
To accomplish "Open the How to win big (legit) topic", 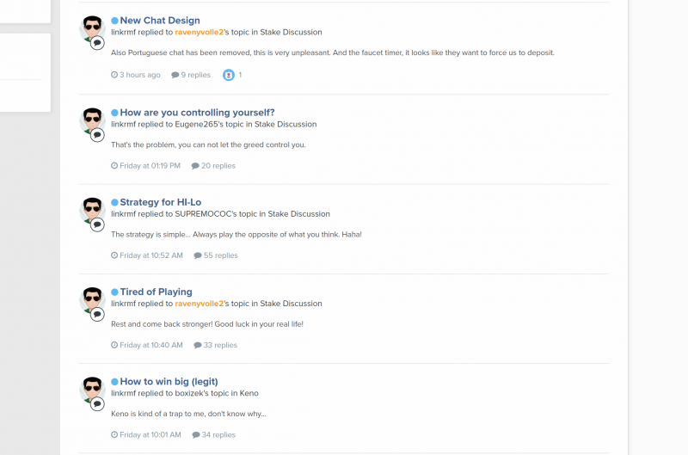I will click(x=169, y=382).
